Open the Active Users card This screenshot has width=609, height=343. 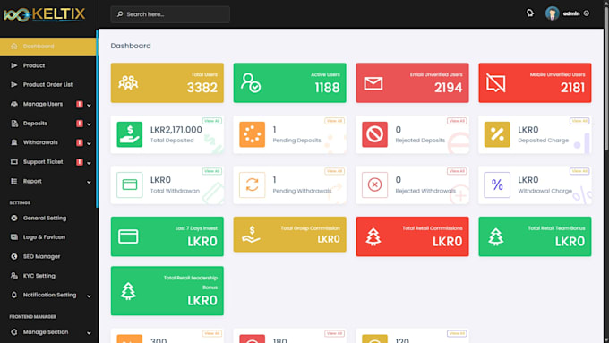[290, 82]
